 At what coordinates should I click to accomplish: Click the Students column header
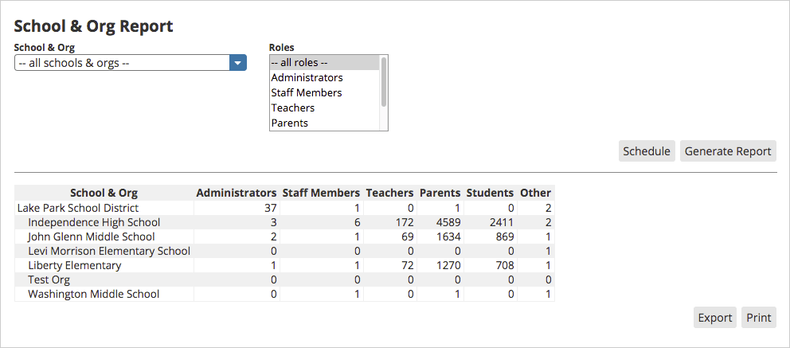coord(491,193)
